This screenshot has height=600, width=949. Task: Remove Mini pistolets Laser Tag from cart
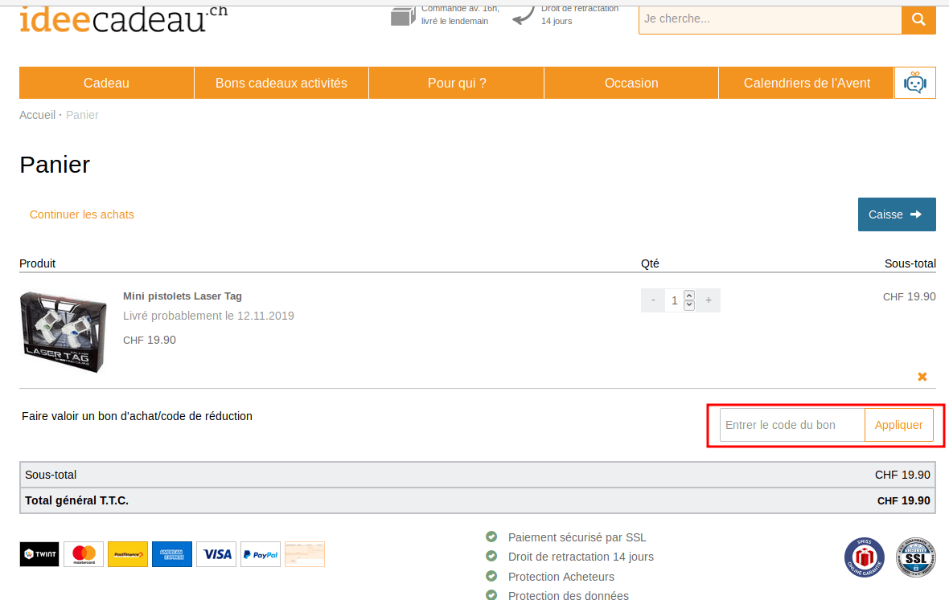[922, 376]
